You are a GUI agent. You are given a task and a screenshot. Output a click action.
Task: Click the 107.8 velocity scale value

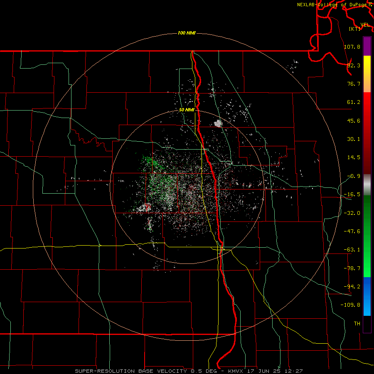coord(352,47)
